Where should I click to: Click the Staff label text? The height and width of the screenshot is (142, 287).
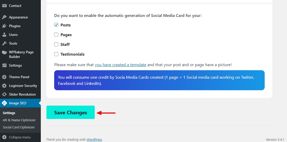point(65,44)
